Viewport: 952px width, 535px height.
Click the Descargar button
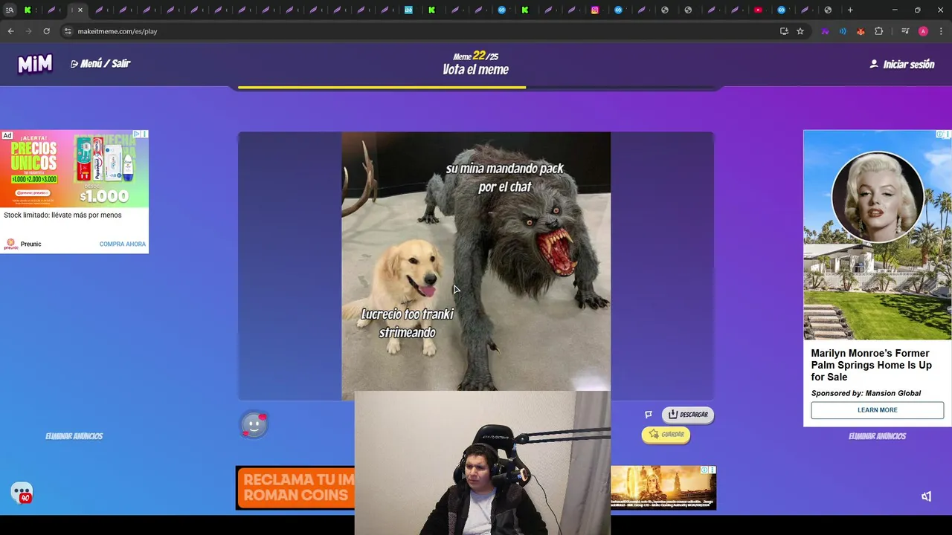(688, 415)
